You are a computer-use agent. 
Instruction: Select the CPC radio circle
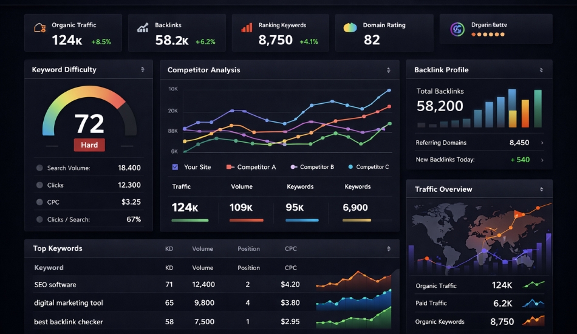pos(39,202)
